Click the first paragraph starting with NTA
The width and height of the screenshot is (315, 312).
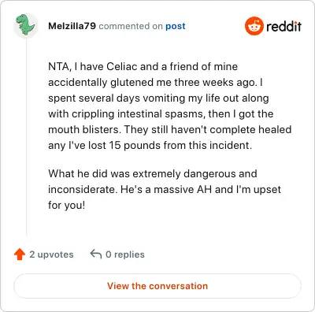click(x=170, y=106)
